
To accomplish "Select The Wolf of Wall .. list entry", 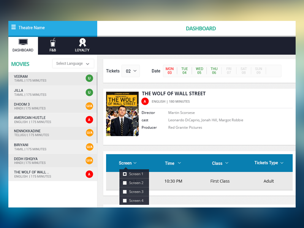I will [x=52, y=174].
